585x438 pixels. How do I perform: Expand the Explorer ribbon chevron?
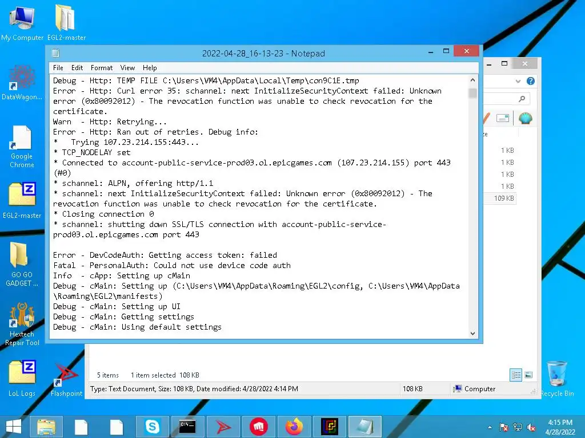518,81
